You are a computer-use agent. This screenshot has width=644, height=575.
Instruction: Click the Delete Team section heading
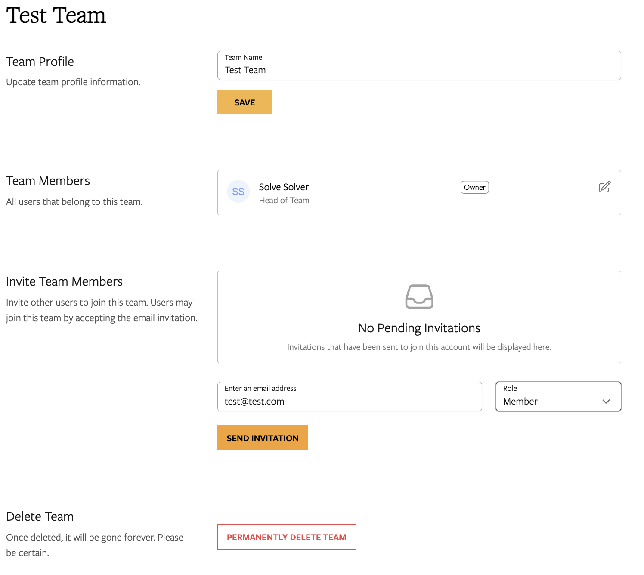40,516
